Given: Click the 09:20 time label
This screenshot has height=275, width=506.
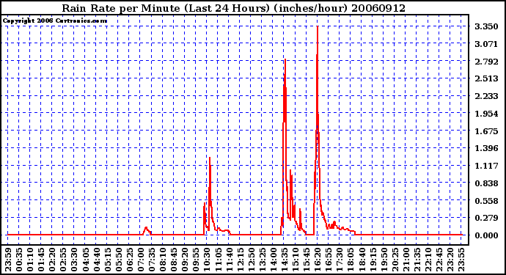Looking at the screenshot, I should point(185,260).
